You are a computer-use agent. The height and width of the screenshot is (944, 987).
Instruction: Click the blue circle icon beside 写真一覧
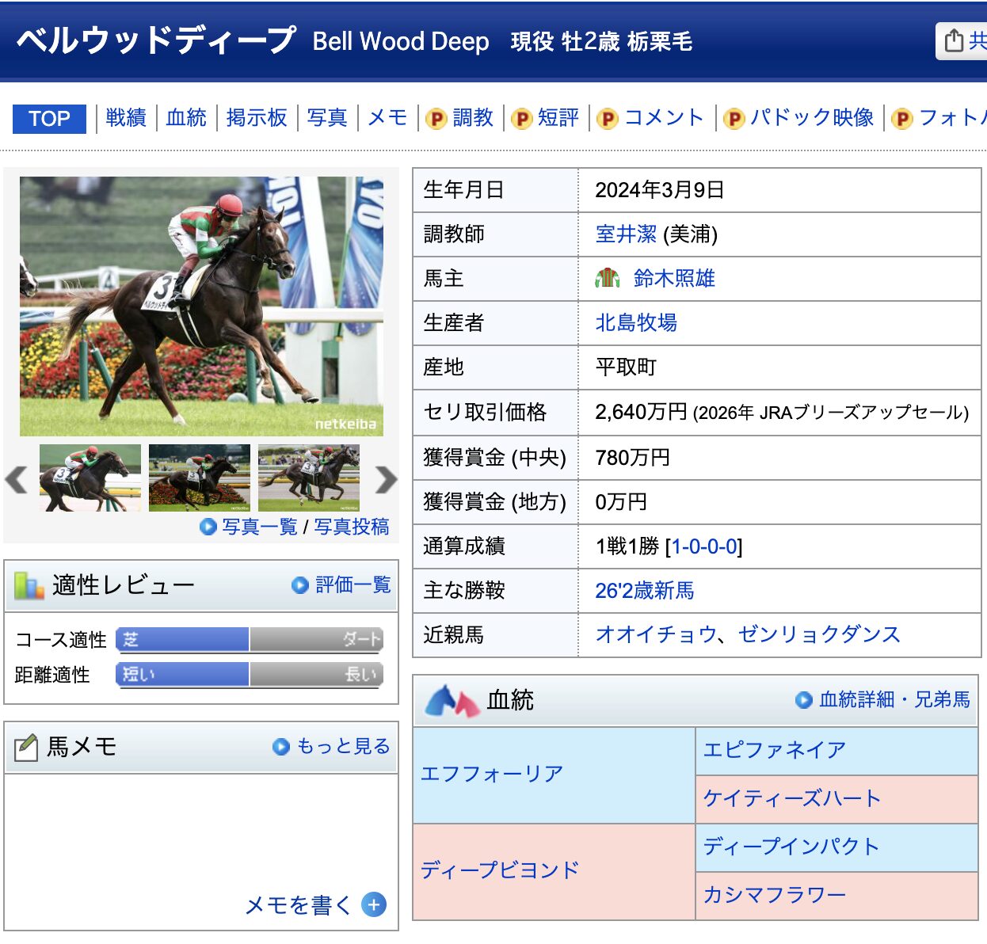(208, 527)
